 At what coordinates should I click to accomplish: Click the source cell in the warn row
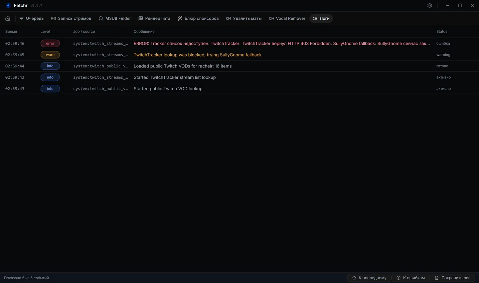(100, 55)
